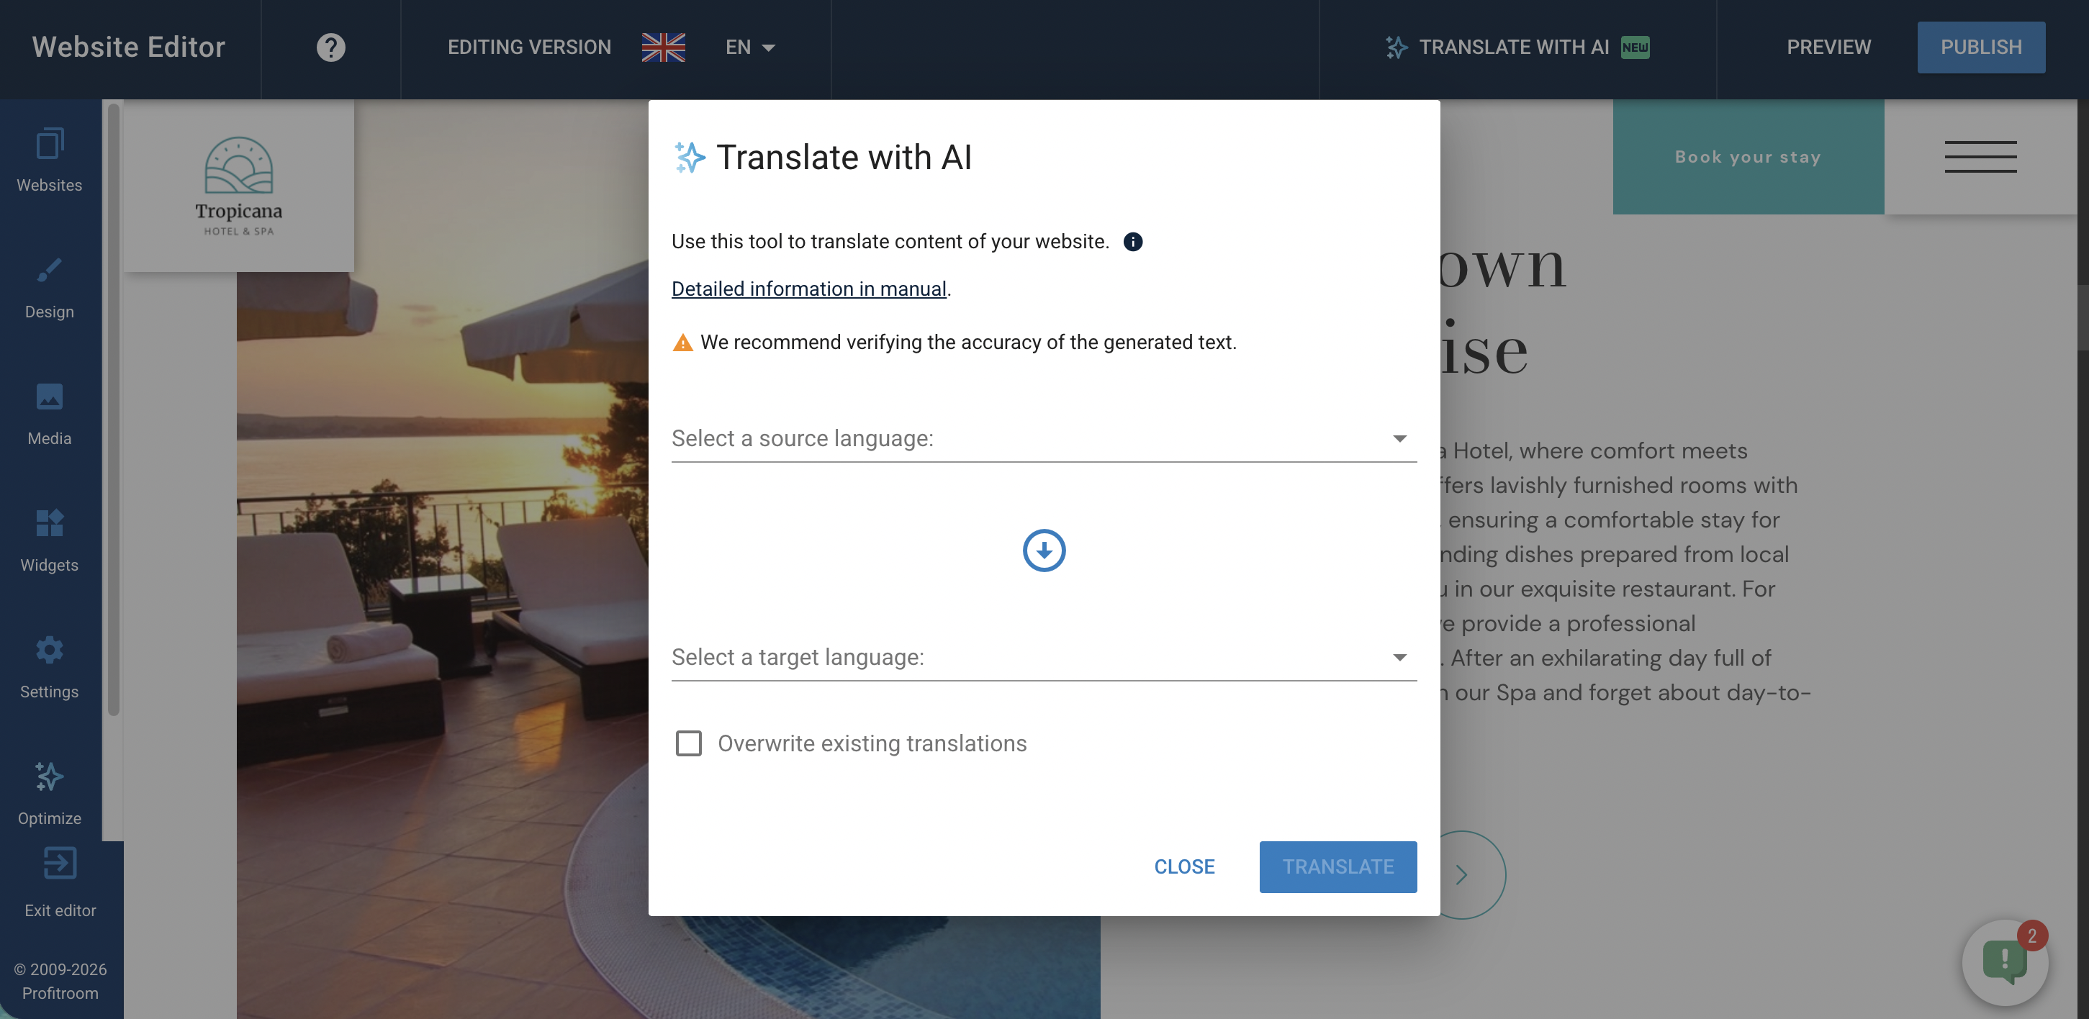The image size is (2089, 1019).
Task: Check Overwrite existing translations
Action: coord(688,743)
